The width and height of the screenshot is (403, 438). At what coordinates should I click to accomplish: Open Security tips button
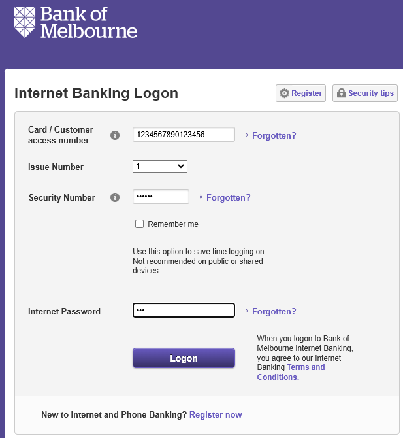click(364, 93)
